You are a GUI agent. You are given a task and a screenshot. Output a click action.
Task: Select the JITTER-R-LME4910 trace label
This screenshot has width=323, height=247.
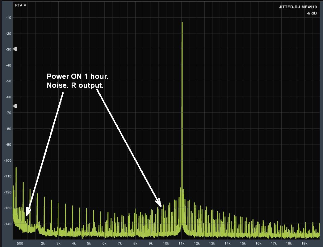pyautogui.click(x=298, y=7)
